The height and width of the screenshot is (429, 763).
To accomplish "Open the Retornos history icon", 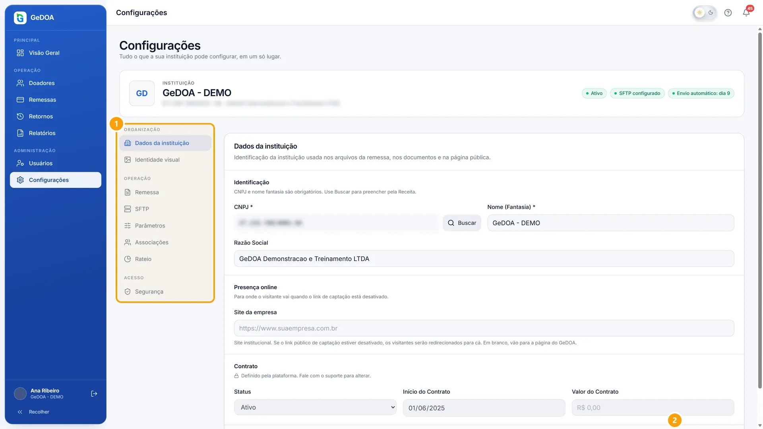I will 20,116.
